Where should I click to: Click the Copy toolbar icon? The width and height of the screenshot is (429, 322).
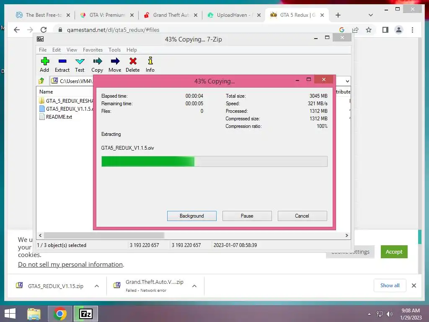[x=97, y=65]
